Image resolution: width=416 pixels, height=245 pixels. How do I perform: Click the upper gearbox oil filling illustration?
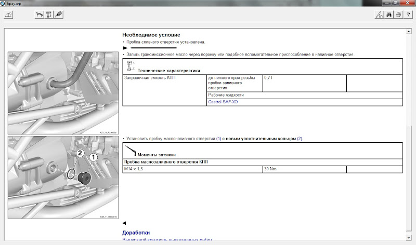pos(63,92)
